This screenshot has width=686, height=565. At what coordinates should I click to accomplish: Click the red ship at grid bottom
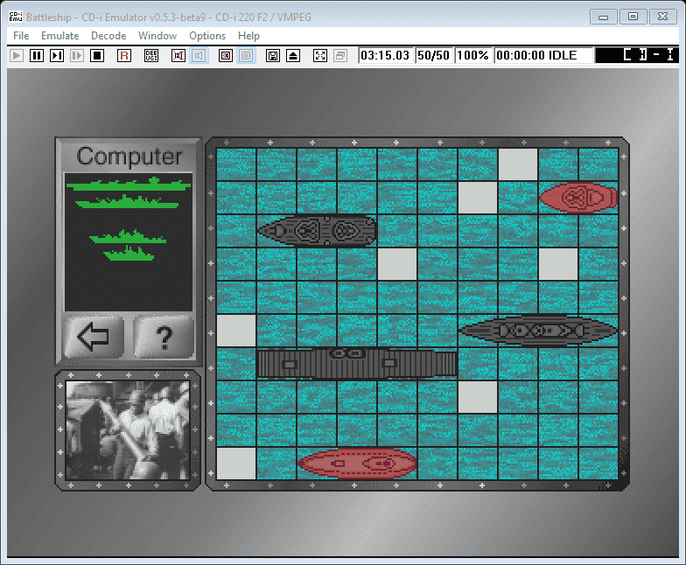[357, 463]
